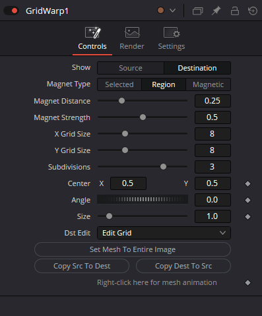Click the Magnet Strength slider handle
The width and height of the screenshot is (262, 316).
pos(143,117)
